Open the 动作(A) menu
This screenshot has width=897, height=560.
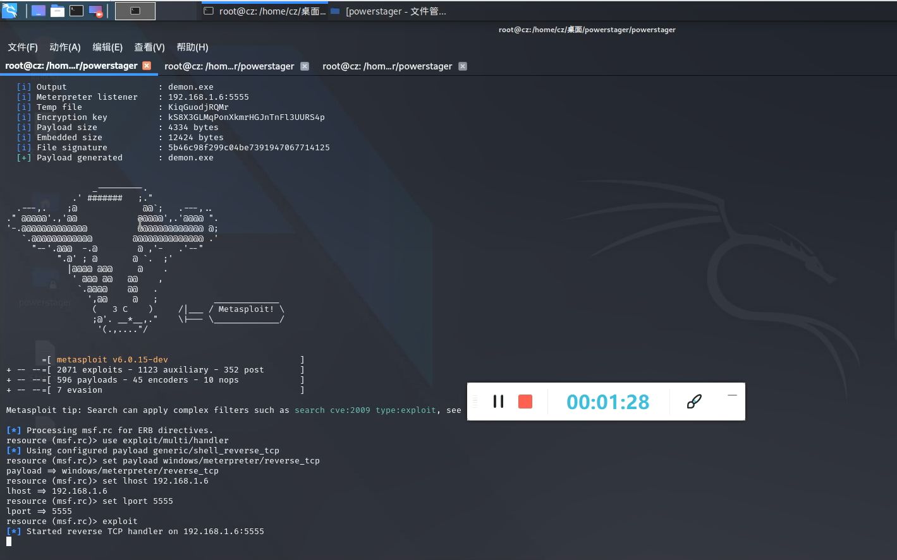[65, 47]
